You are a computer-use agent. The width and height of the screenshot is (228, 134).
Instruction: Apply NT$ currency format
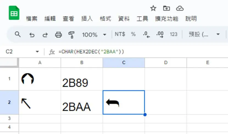click(120, 34)
